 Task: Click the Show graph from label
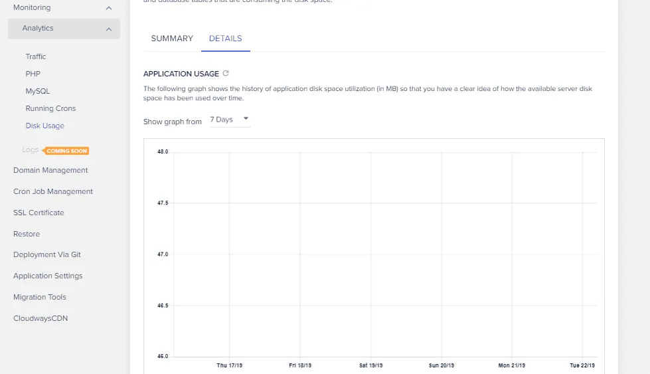[x=173, y=122]
